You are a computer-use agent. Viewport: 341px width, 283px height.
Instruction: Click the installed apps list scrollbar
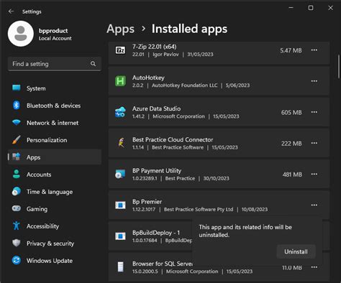coord(339,67)
